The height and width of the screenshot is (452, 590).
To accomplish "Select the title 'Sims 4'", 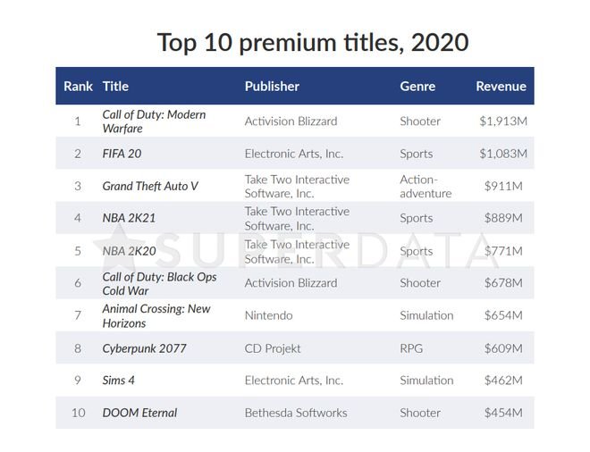I will pyautogui.click(x=118, y=381).
